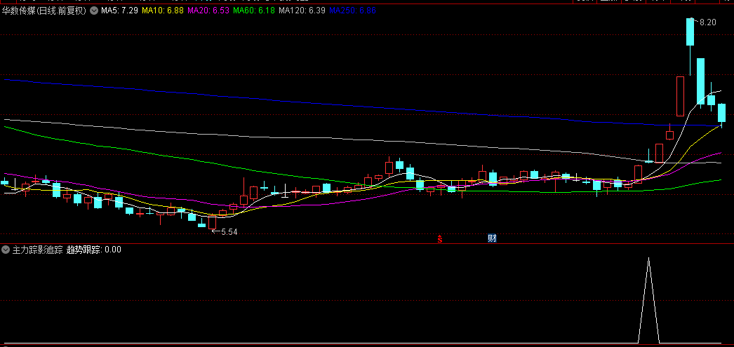This screenshot has width=734, height=347.
Task: Open the dropdown beside 华数传媒 chart title
Action: [94, 11]
